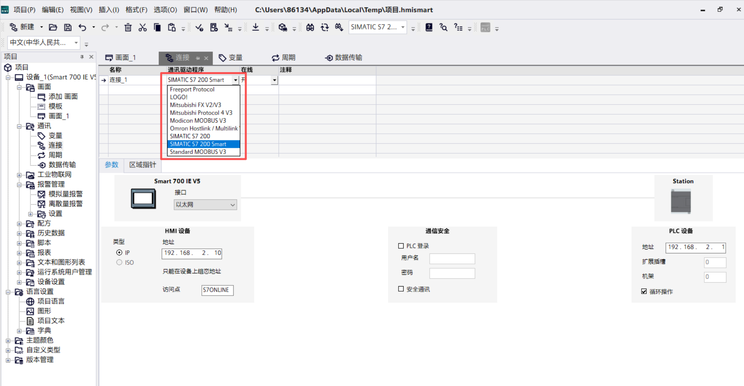Enable the PLC 登录 checkbox
The image size is (744, 386).
(401, 246)
